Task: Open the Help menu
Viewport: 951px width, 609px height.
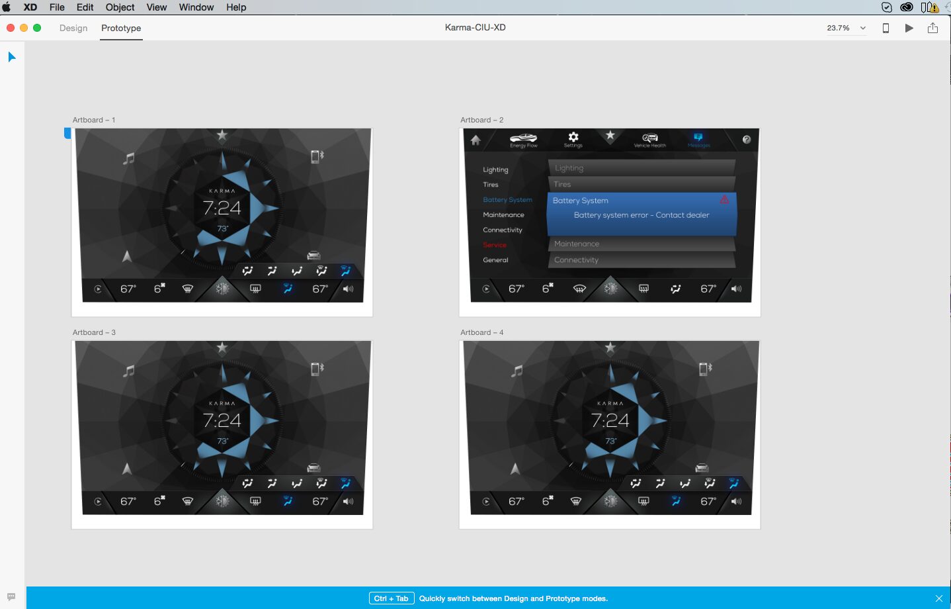Action: click(236, 7)
